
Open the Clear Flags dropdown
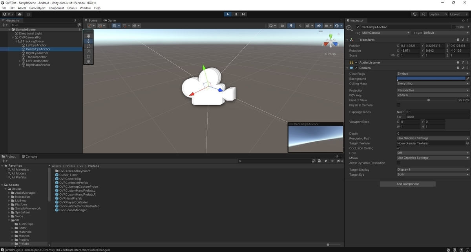432,73
